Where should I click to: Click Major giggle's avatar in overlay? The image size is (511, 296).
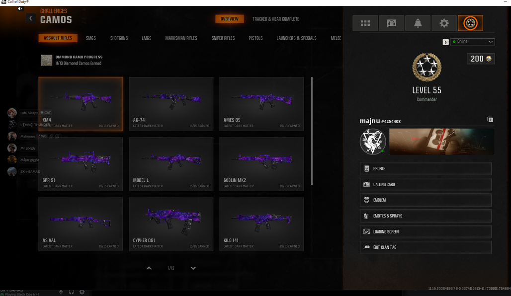coord(12,159)
